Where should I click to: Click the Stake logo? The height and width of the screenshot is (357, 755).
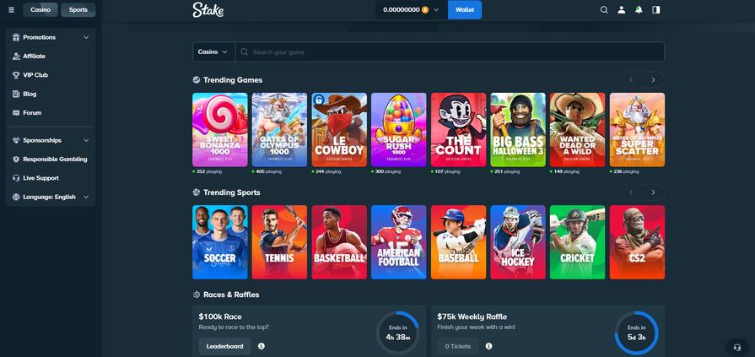click(208, 9)
